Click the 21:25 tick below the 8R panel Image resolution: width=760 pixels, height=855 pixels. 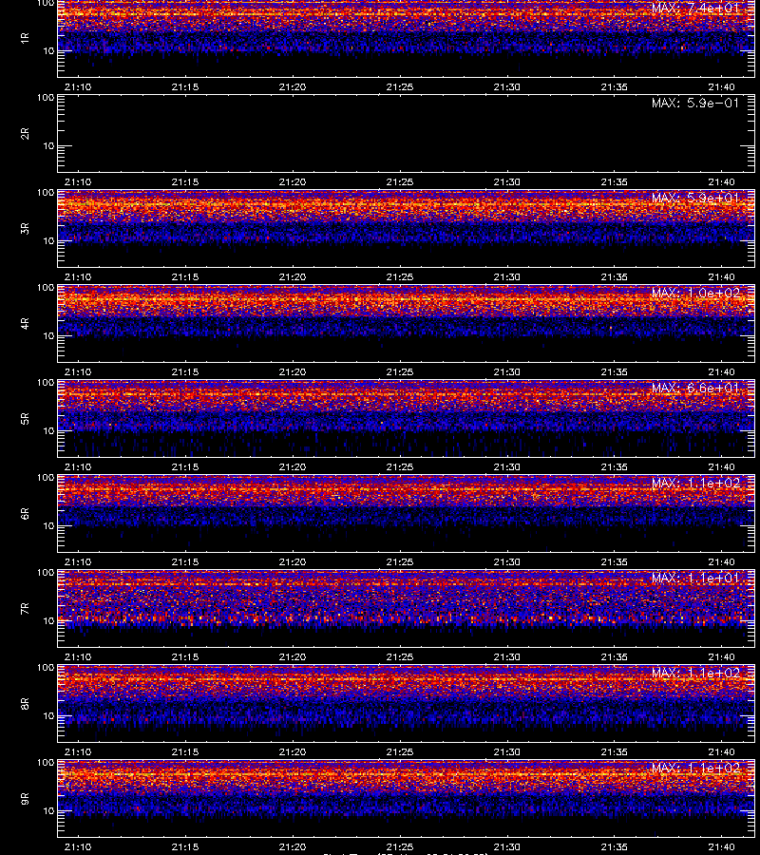[x=400, y=751]
